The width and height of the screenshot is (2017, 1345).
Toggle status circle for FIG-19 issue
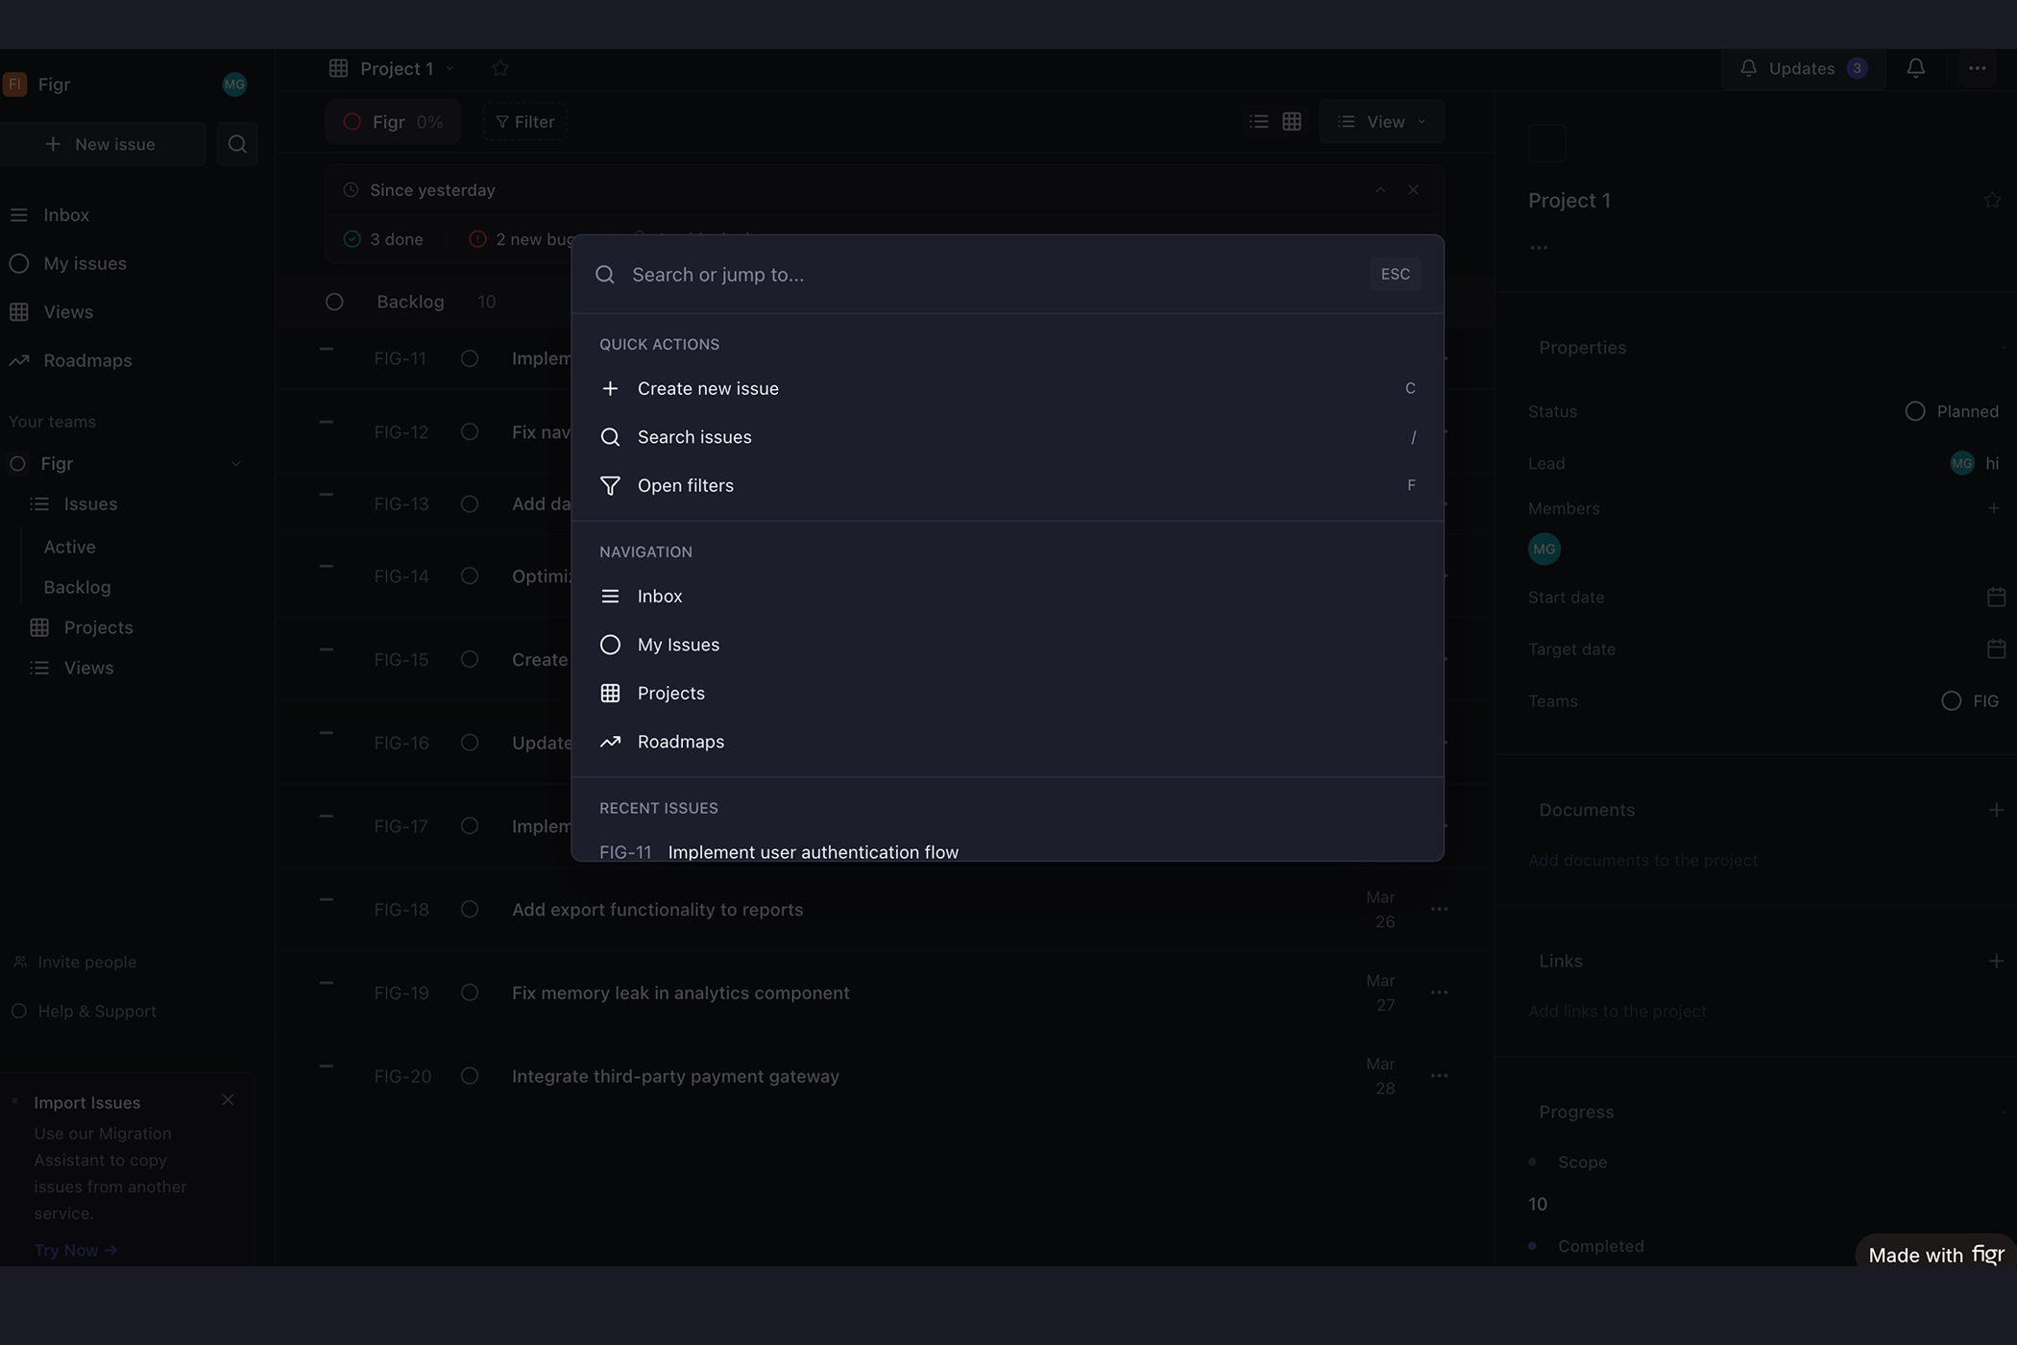470,992
